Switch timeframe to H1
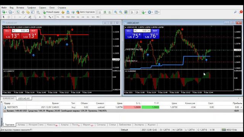Image resolution: width=244 pixels, height=137 pixels. click(78, 17)
